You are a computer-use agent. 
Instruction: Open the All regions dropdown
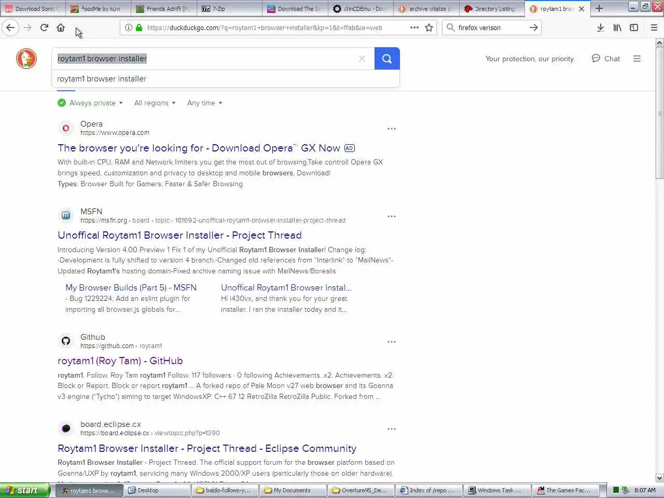click(x=155, y=103)
